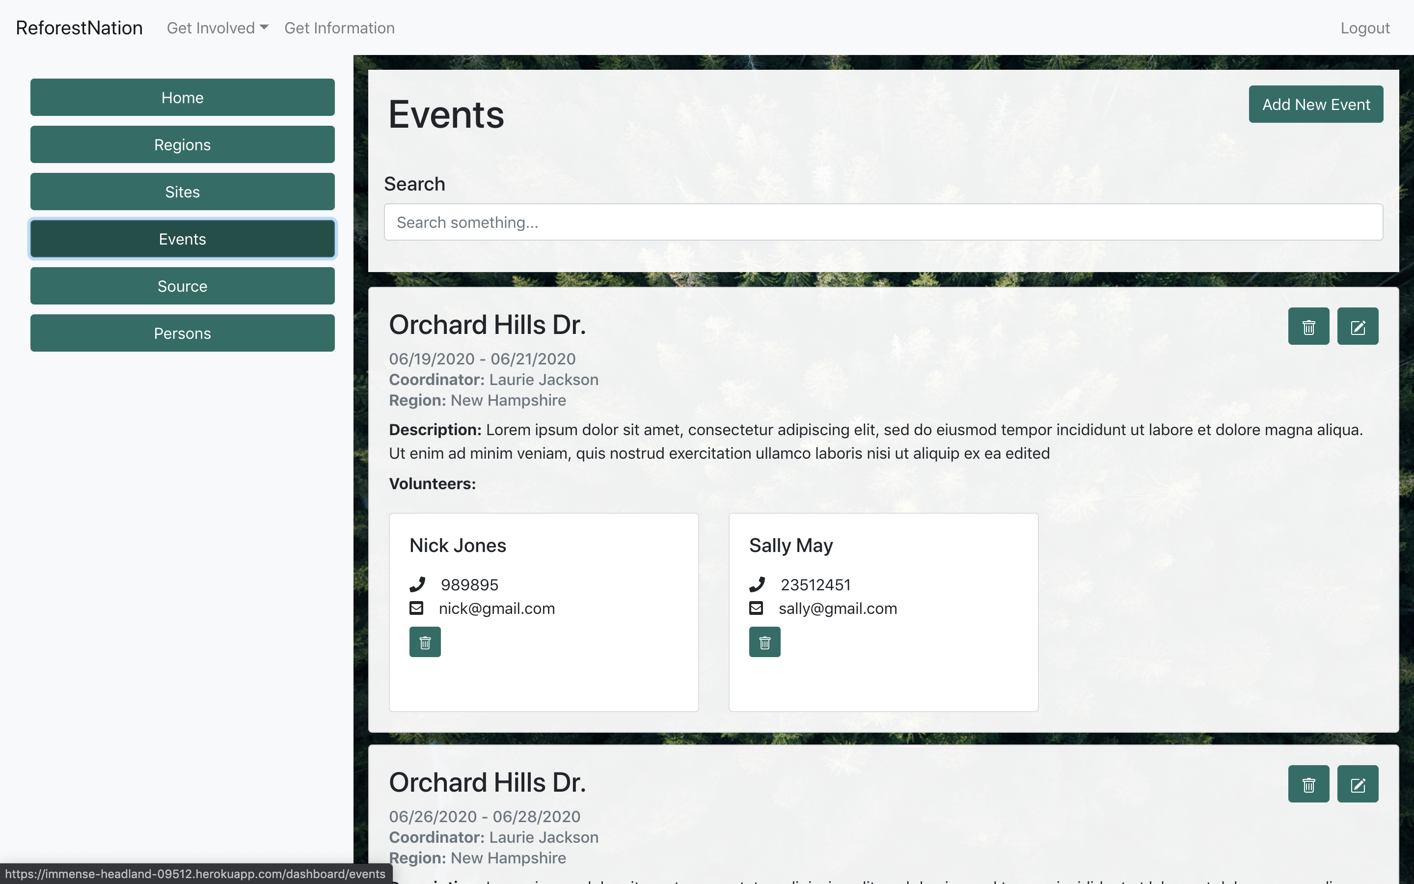Screen dimensions: 1414x884
Task: Click the Events page heading
Action: coord(446,114)
